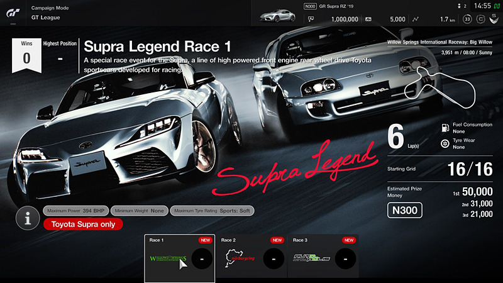The width and height of the screenshot is (503, 283).
Task: Click the sportsmanship rating S badge
Action: point(494,19)
